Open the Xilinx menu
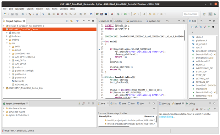Screen dimensions: 220x135 [x=55, y=9]
